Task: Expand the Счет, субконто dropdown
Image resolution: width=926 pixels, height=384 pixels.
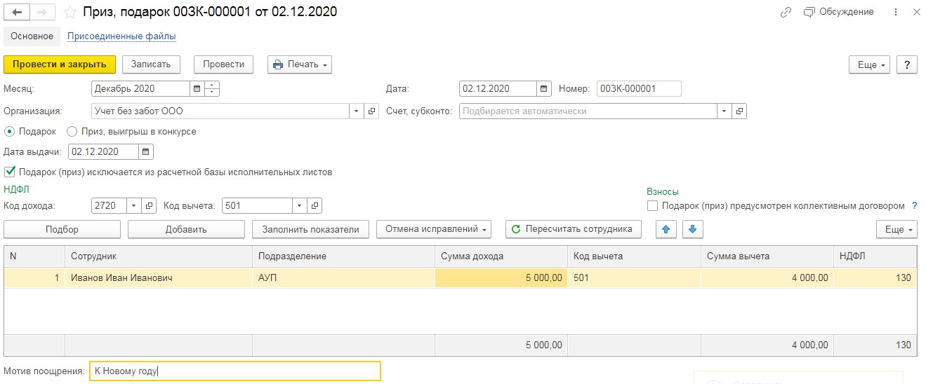Action: (725, 111)
